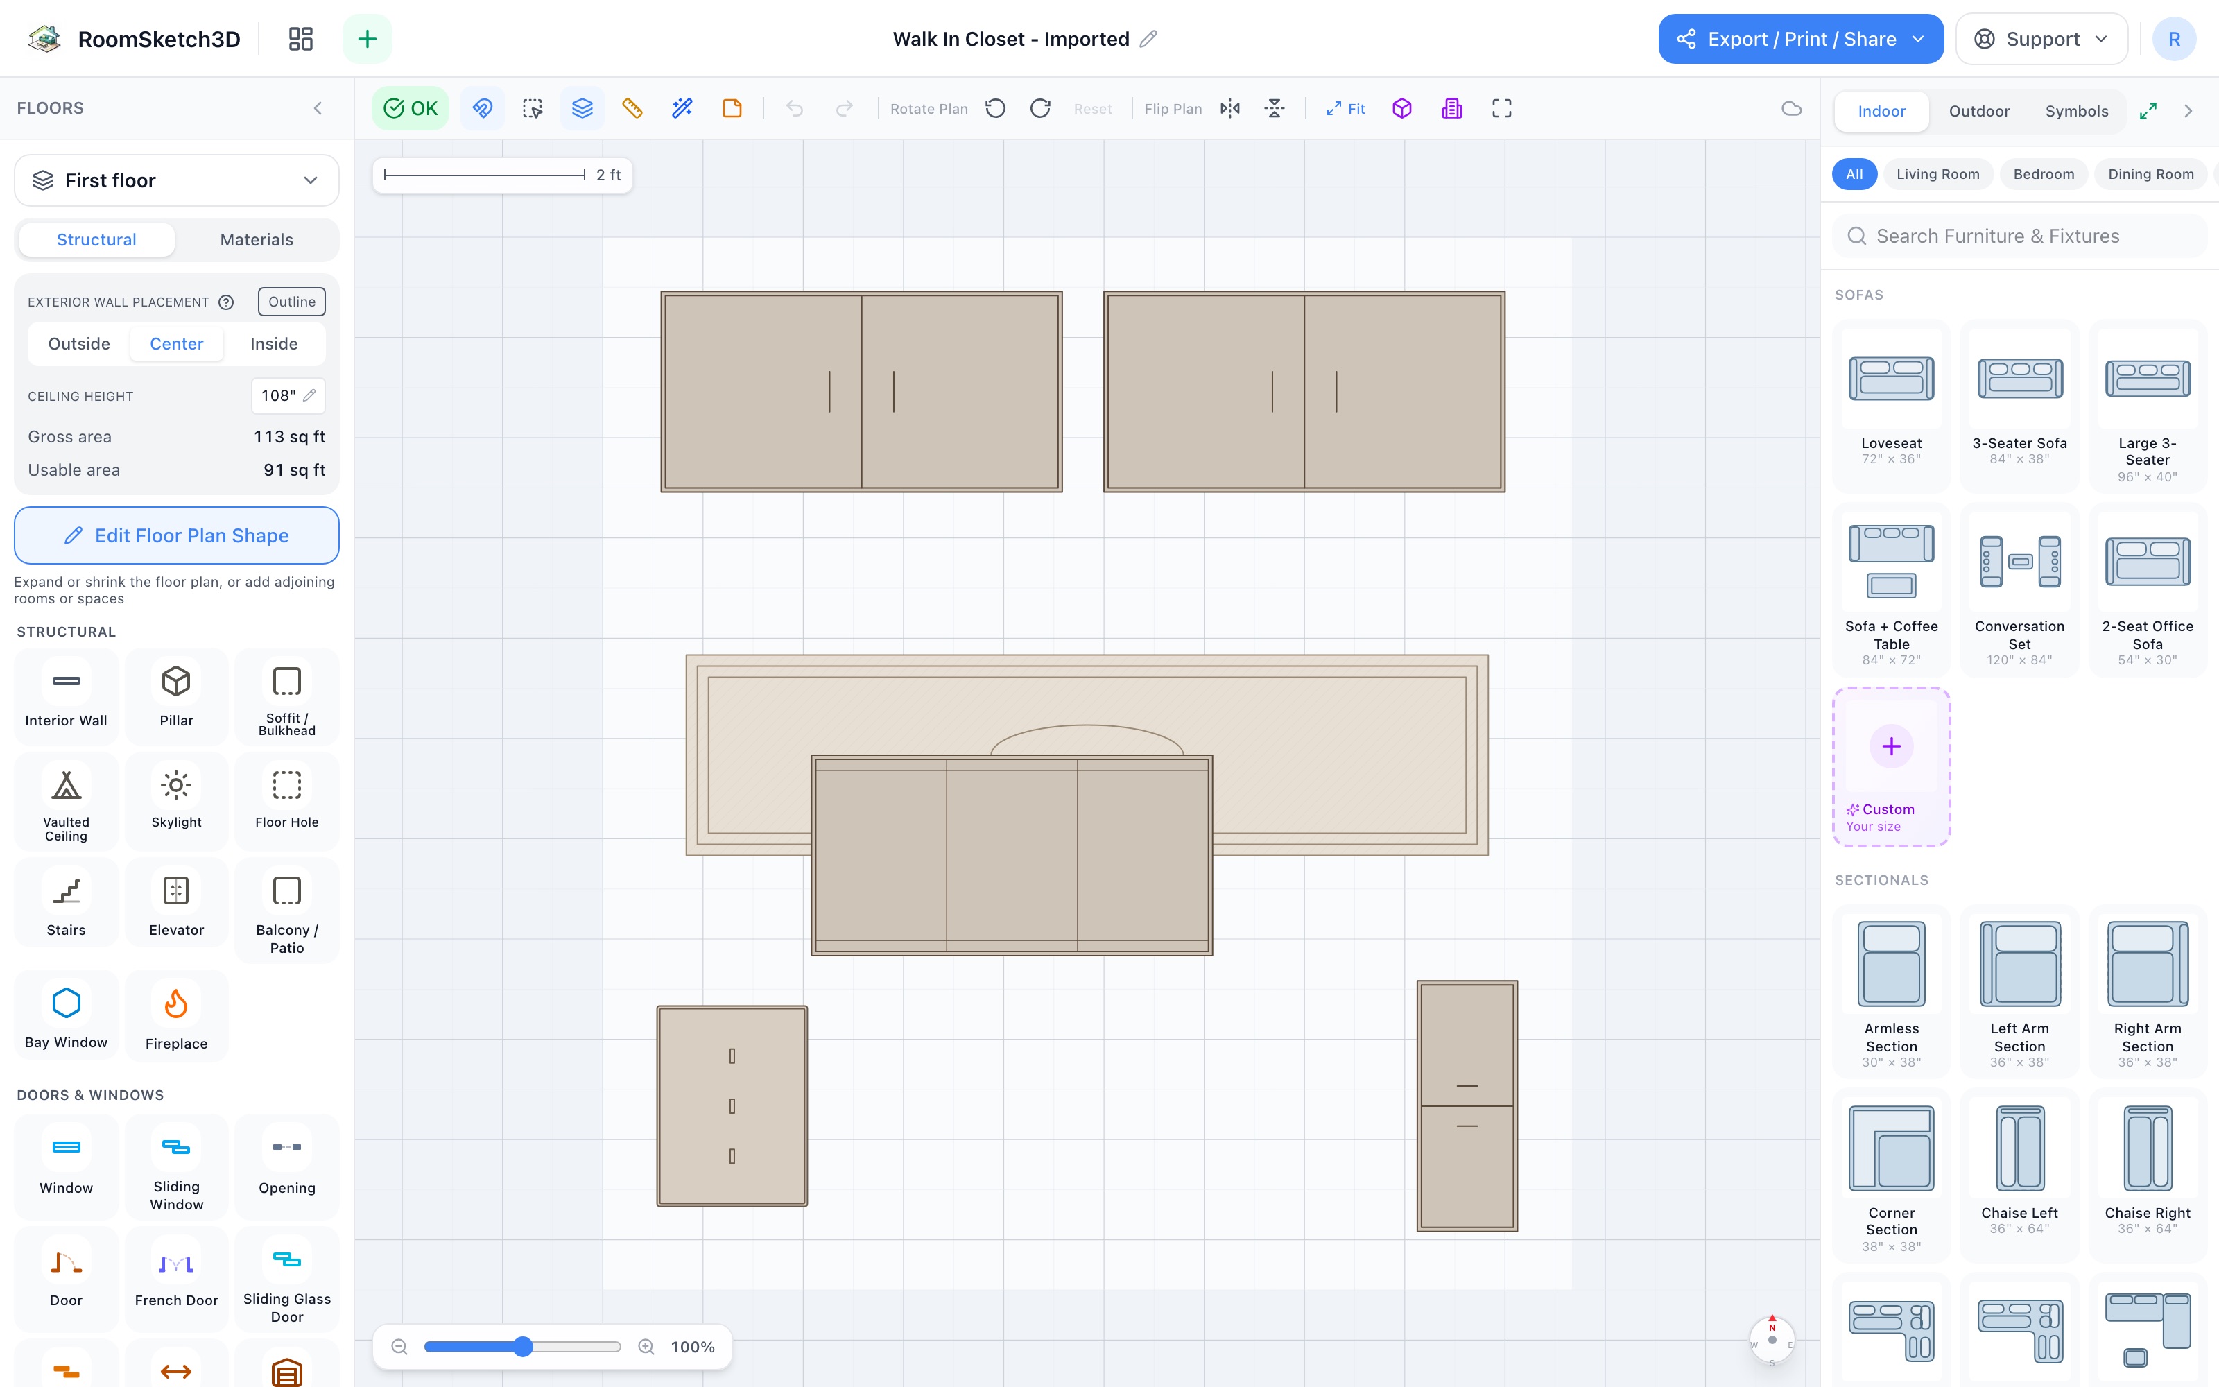This screenshot has height=1387, width=2219.
Task: Add a Custom size sofa
Action: coord(1891,767)
